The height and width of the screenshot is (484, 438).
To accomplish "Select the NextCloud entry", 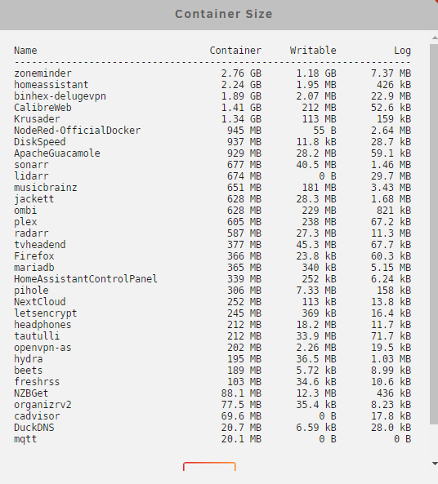I will pos(39,302).
